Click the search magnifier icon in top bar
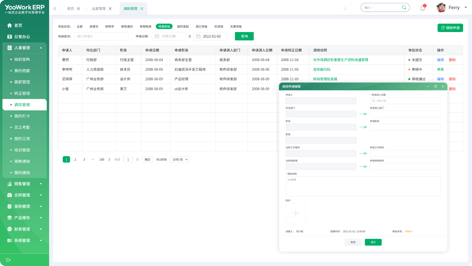This screenshot has width=472, height=266. [404, 8]
